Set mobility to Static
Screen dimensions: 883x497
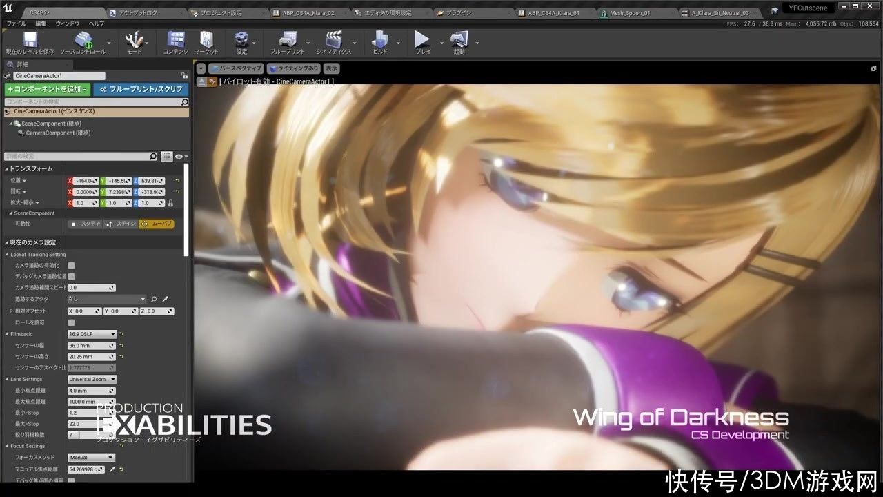(x=84, y=224)
